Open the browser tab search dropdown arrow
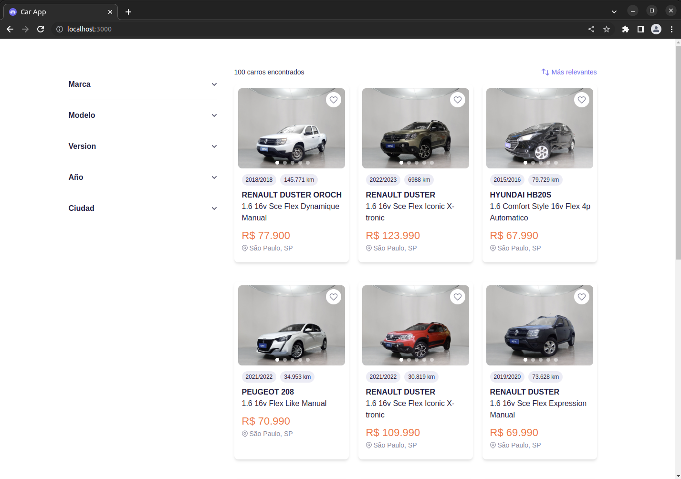The width and height of the screenshot is (681, 479). [614, 11]
